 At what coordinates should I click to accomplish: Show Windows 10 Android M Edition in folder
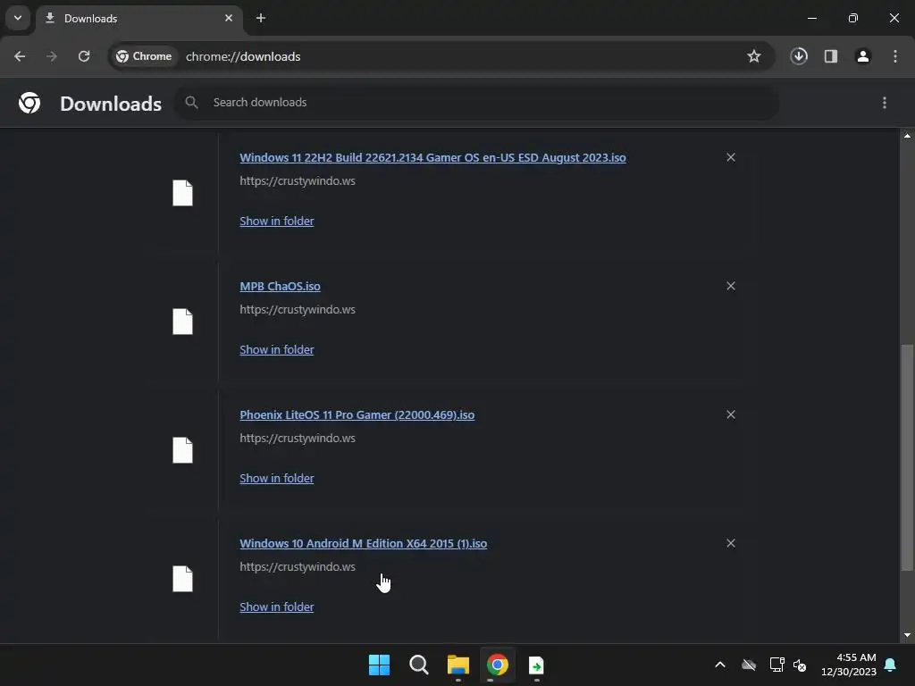coord(277,607)
